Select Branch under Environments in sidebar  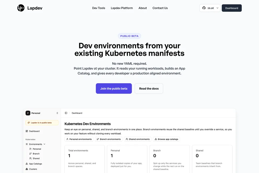(36, 154)
